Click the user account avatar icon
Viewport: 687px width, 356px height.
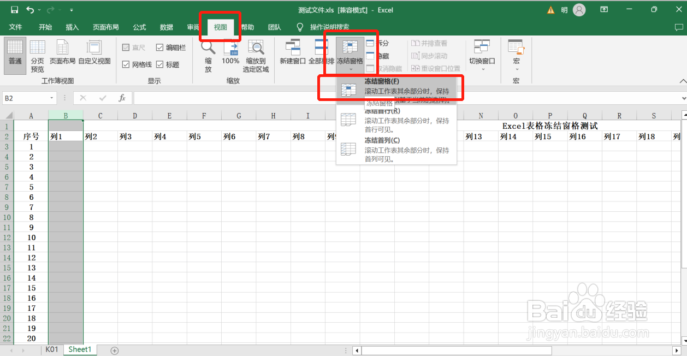click(579, 10)
